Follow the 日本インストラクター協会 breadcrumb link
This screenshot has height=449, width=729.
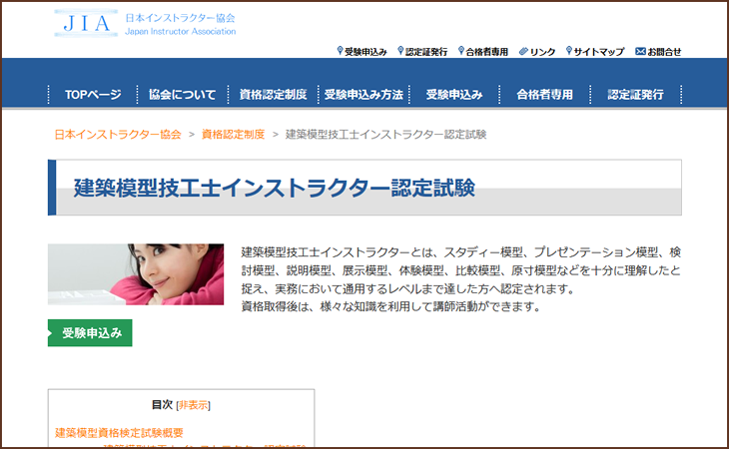pyautogui.click(x=118, y=134)
